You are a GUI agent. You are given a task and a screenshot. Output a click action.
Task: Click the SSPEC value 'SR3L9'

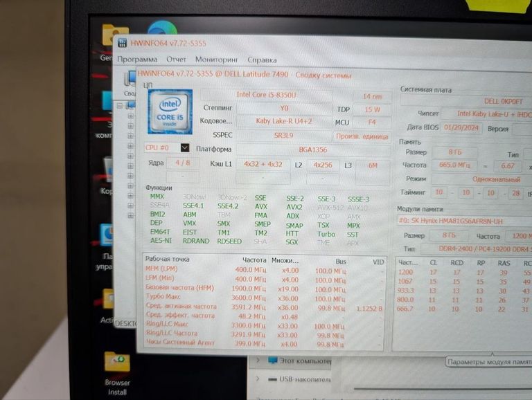tap(283, 136)
